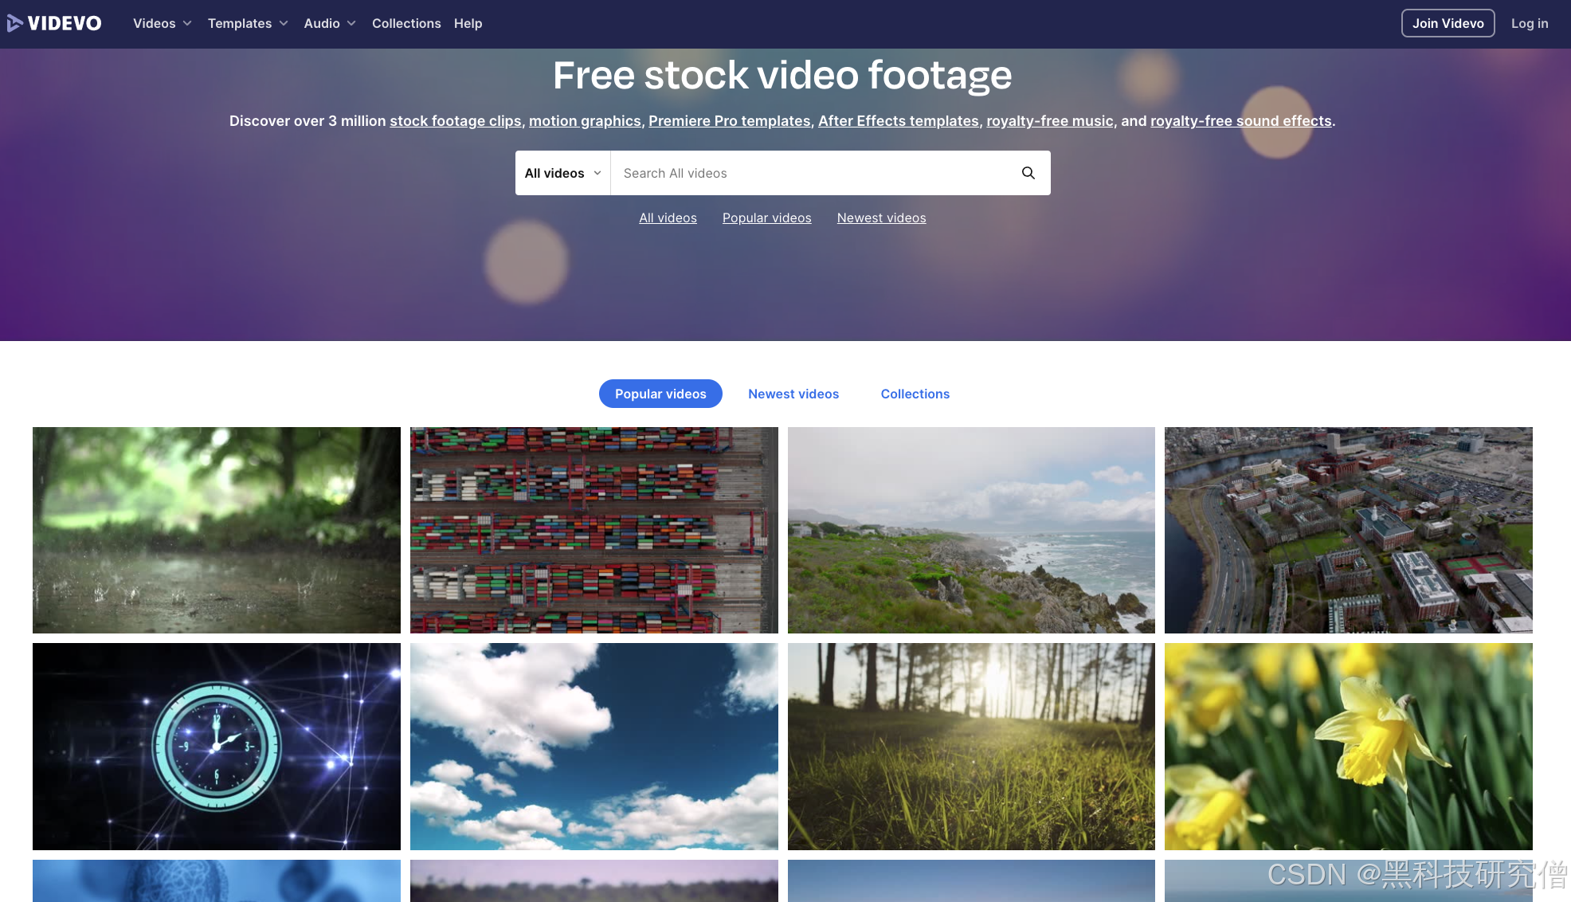This screenshot has height=902, width=1571.
Task: Click the Log in link
Action: [1530, 24]
